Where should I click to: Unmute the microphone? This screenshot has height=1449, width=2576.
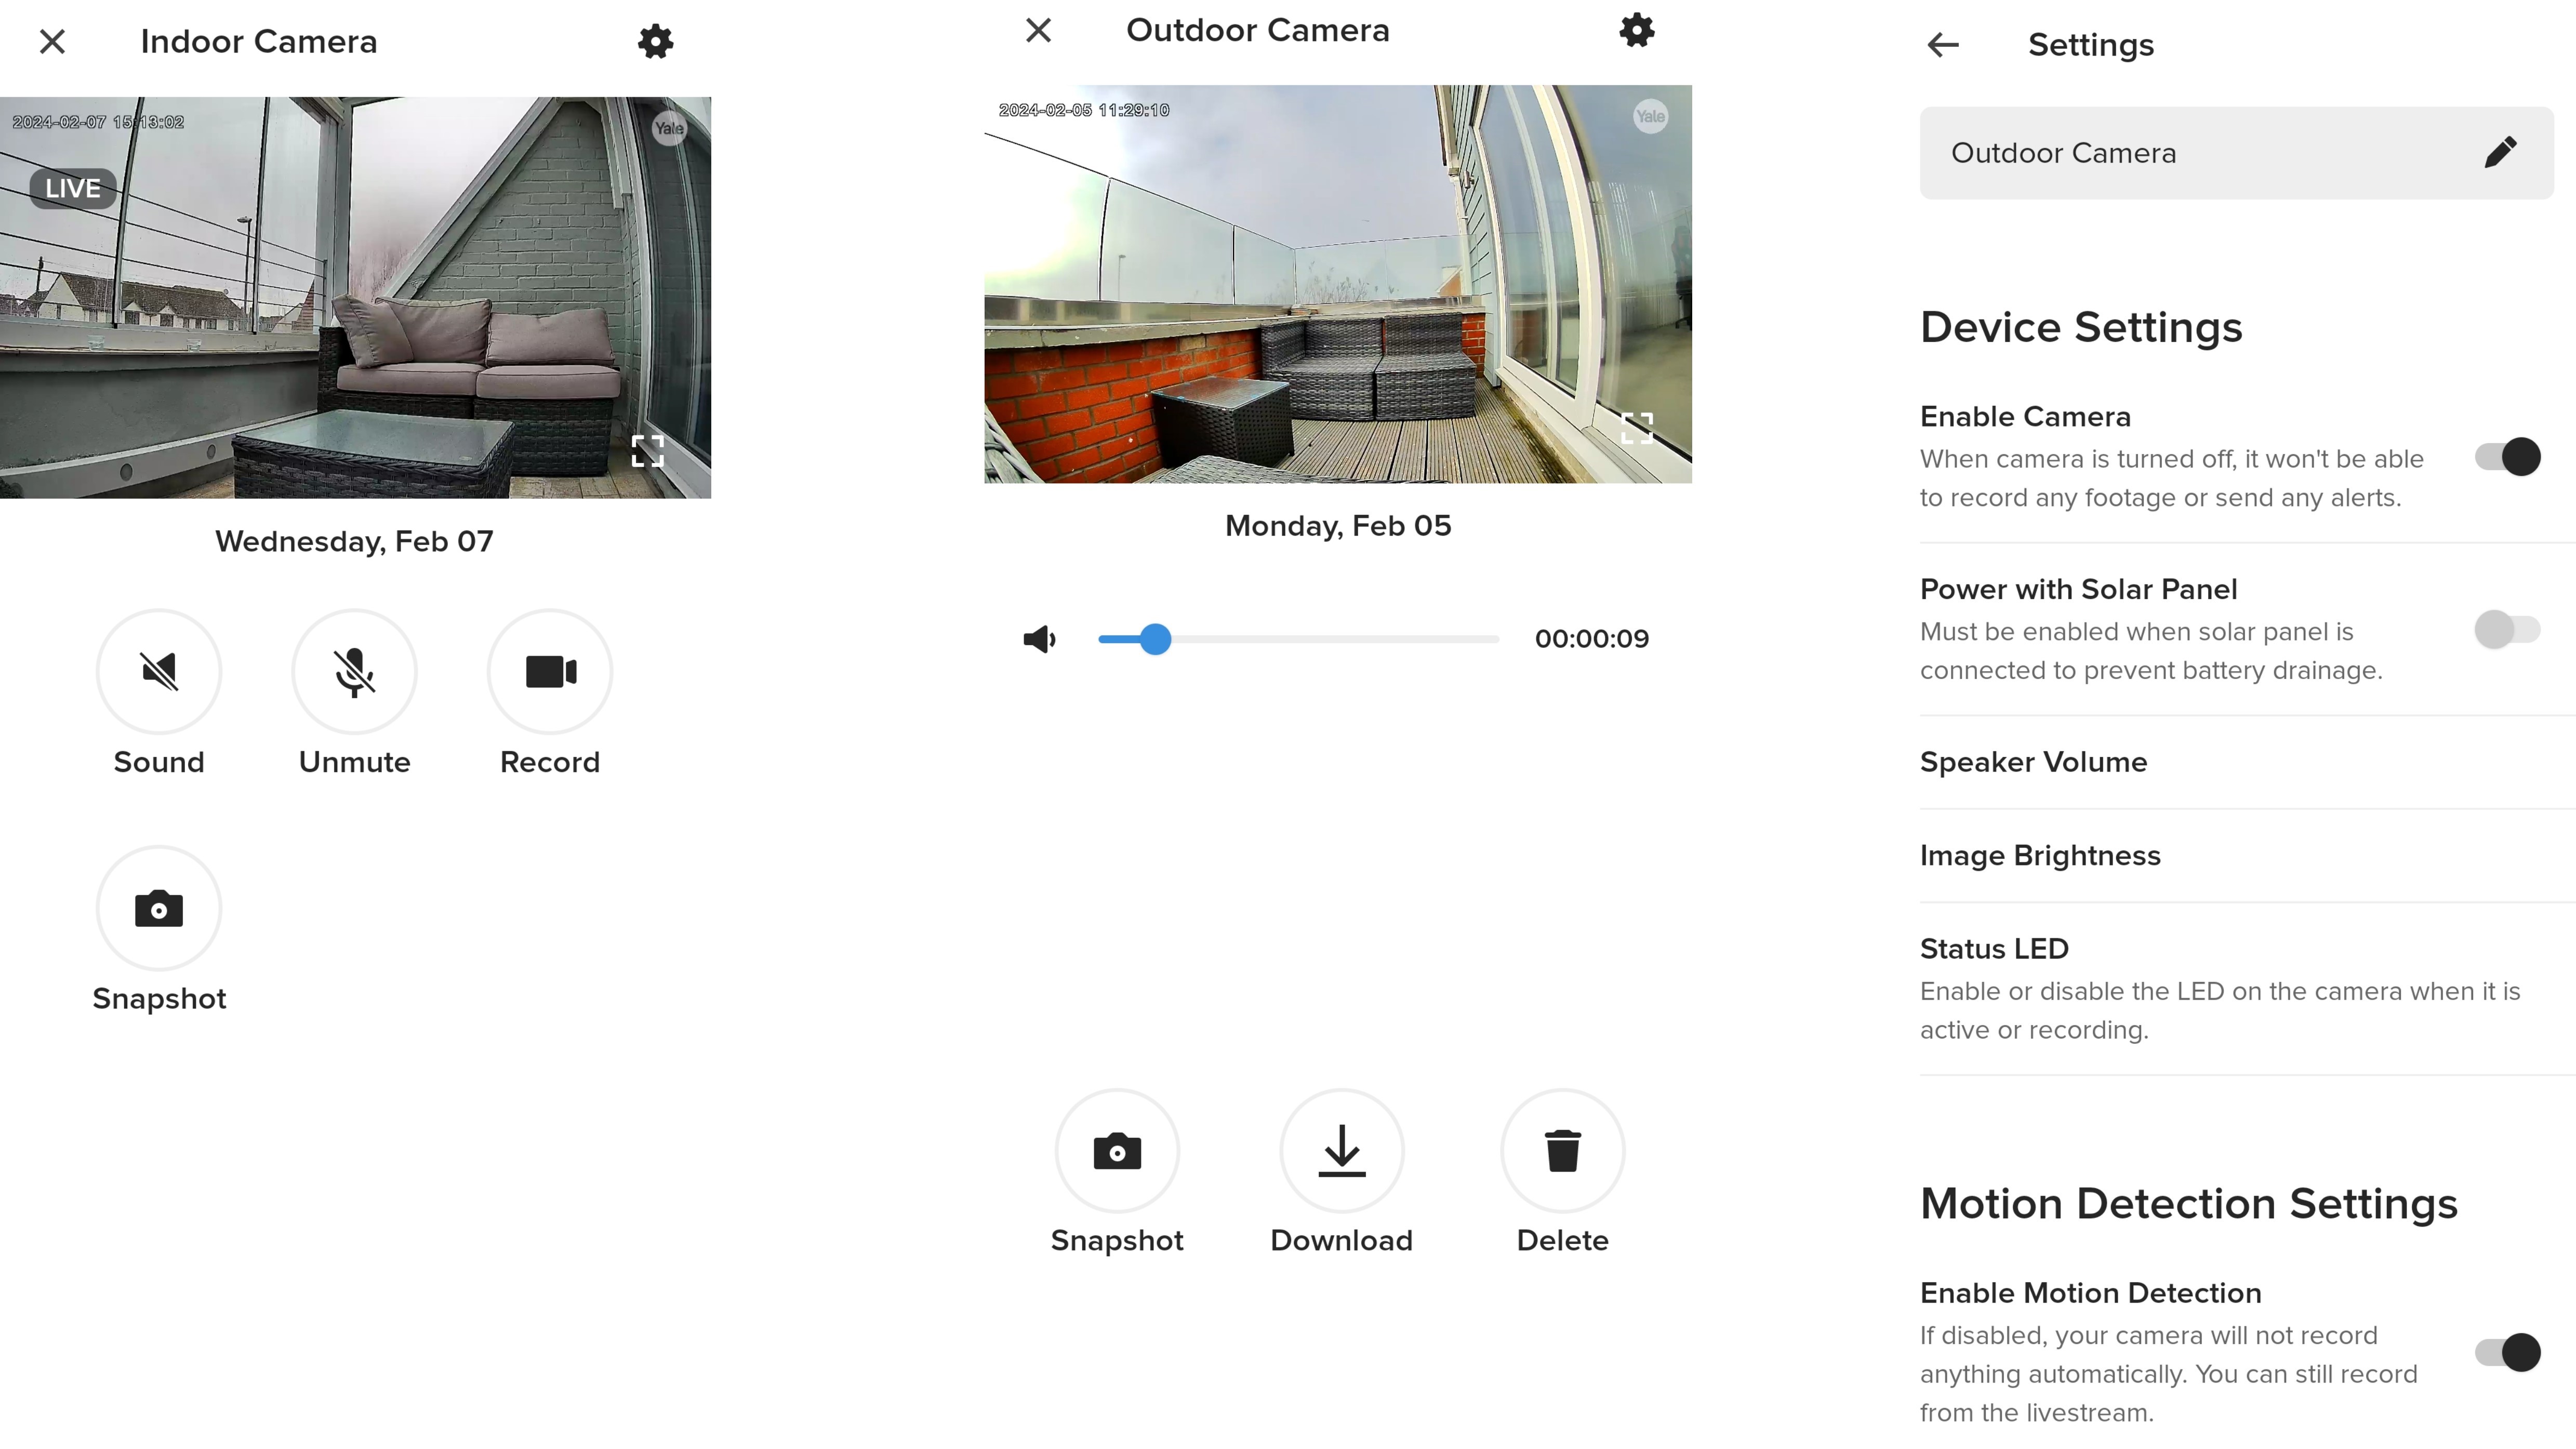[x=354, y=671]
